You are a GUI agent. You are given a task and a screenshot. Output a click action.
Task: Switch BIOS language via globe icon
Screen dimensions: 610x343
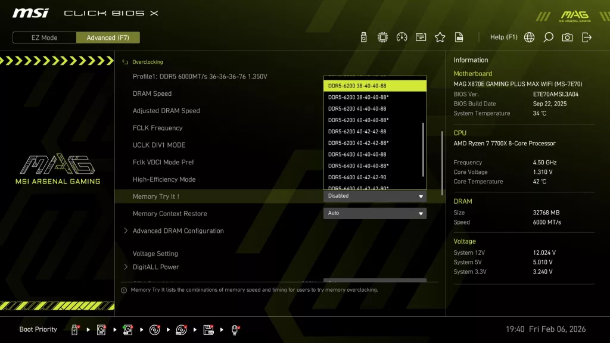[x=529, y=36]
